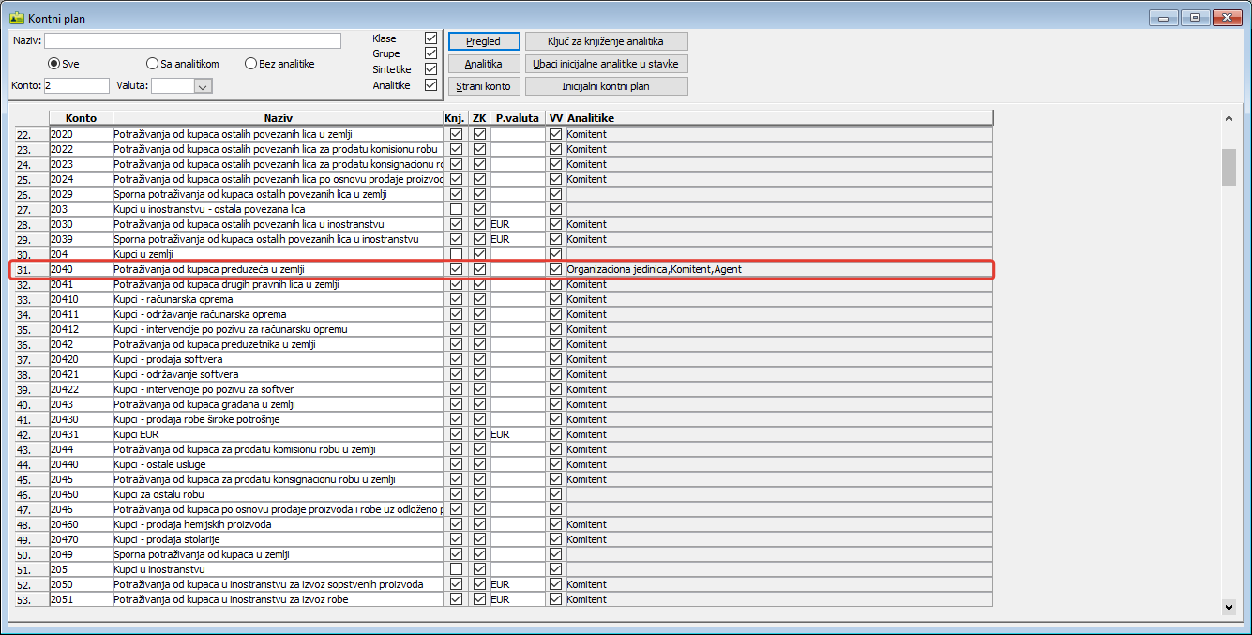This screenshot has width=1252, height=635.
Task: Uncheck the Analitike filter checkbox
Action: pos(431,84)
